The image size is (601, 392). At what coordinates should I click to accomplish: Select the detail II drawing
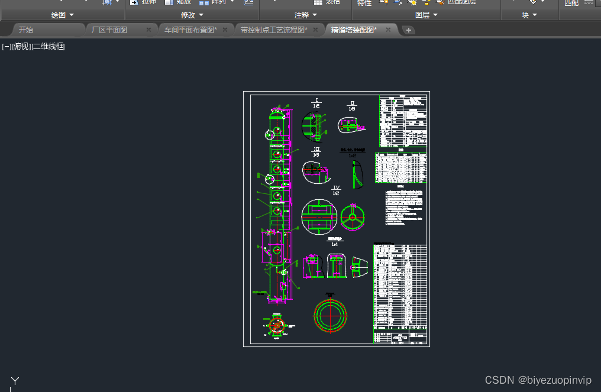351,125
